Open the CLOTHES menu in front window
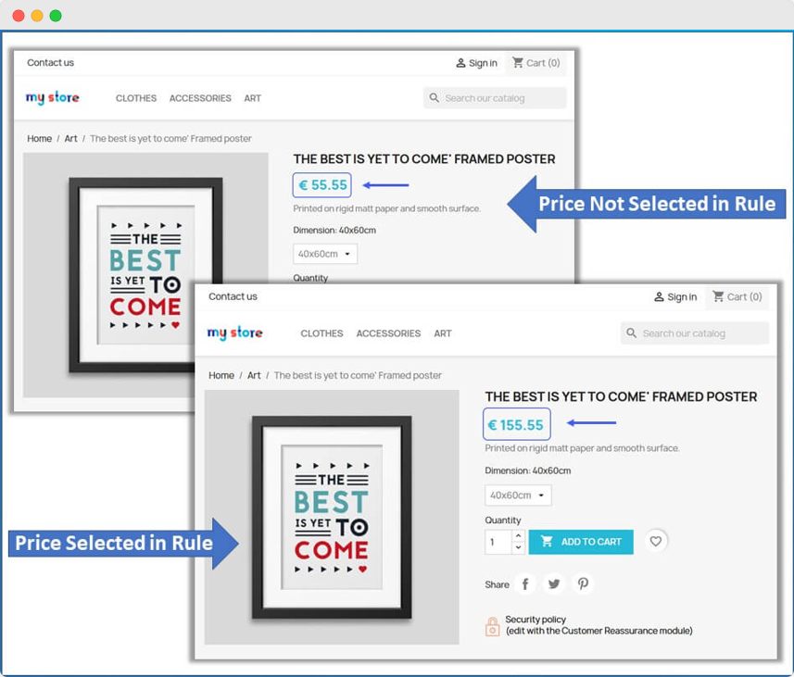 coord(321,333)
